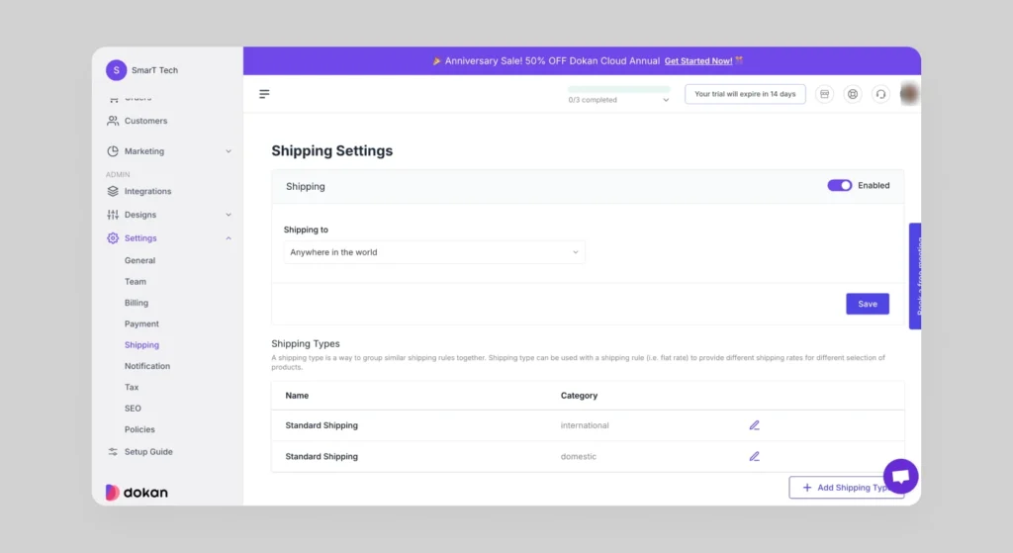Image resolution: width=1013 pixels, height=553 pixels.
Task: Edit the international Standard Shipping type
Action: click(x=754, y=425)
